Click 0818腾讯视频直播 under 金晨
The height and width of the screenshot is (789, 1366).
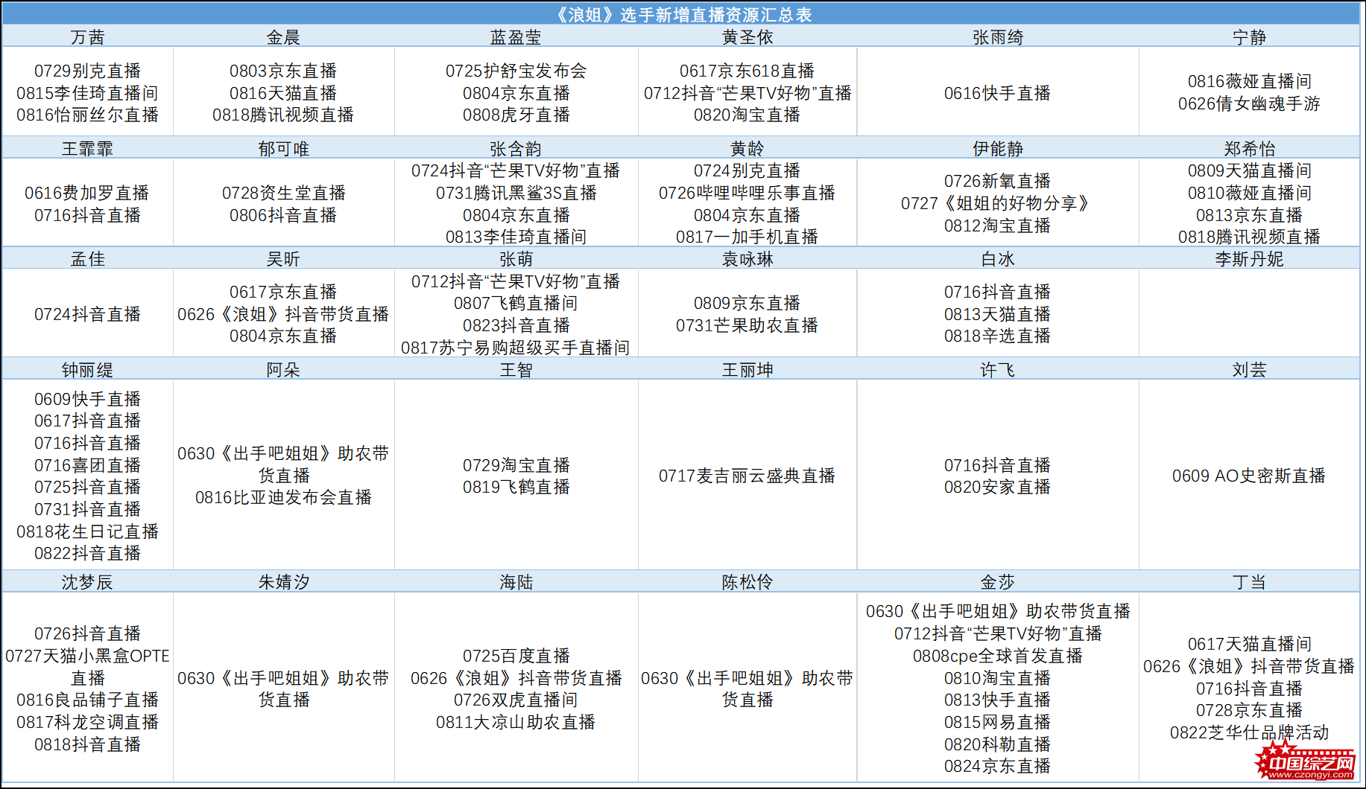[283, 115]
